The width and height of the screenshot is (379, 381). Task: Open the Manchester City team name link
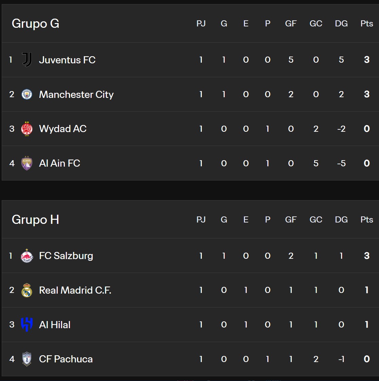(76, 94)
